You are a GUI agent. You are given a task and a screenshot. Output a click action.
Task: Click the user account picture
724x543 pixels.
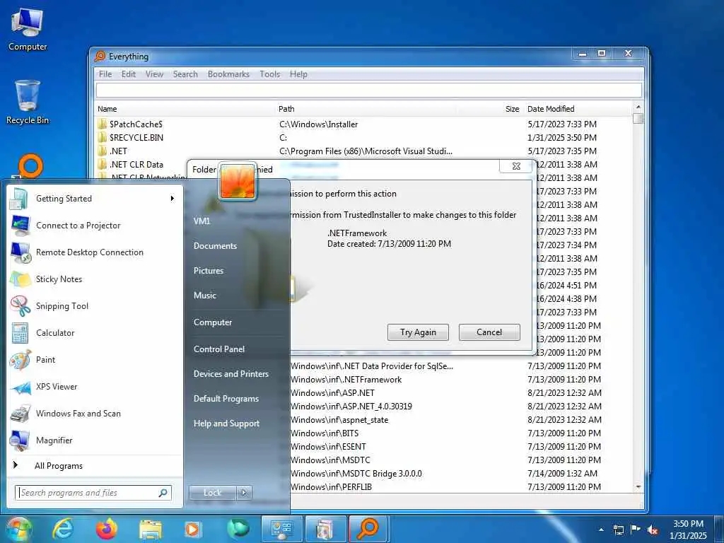click(x=238, y=180)
